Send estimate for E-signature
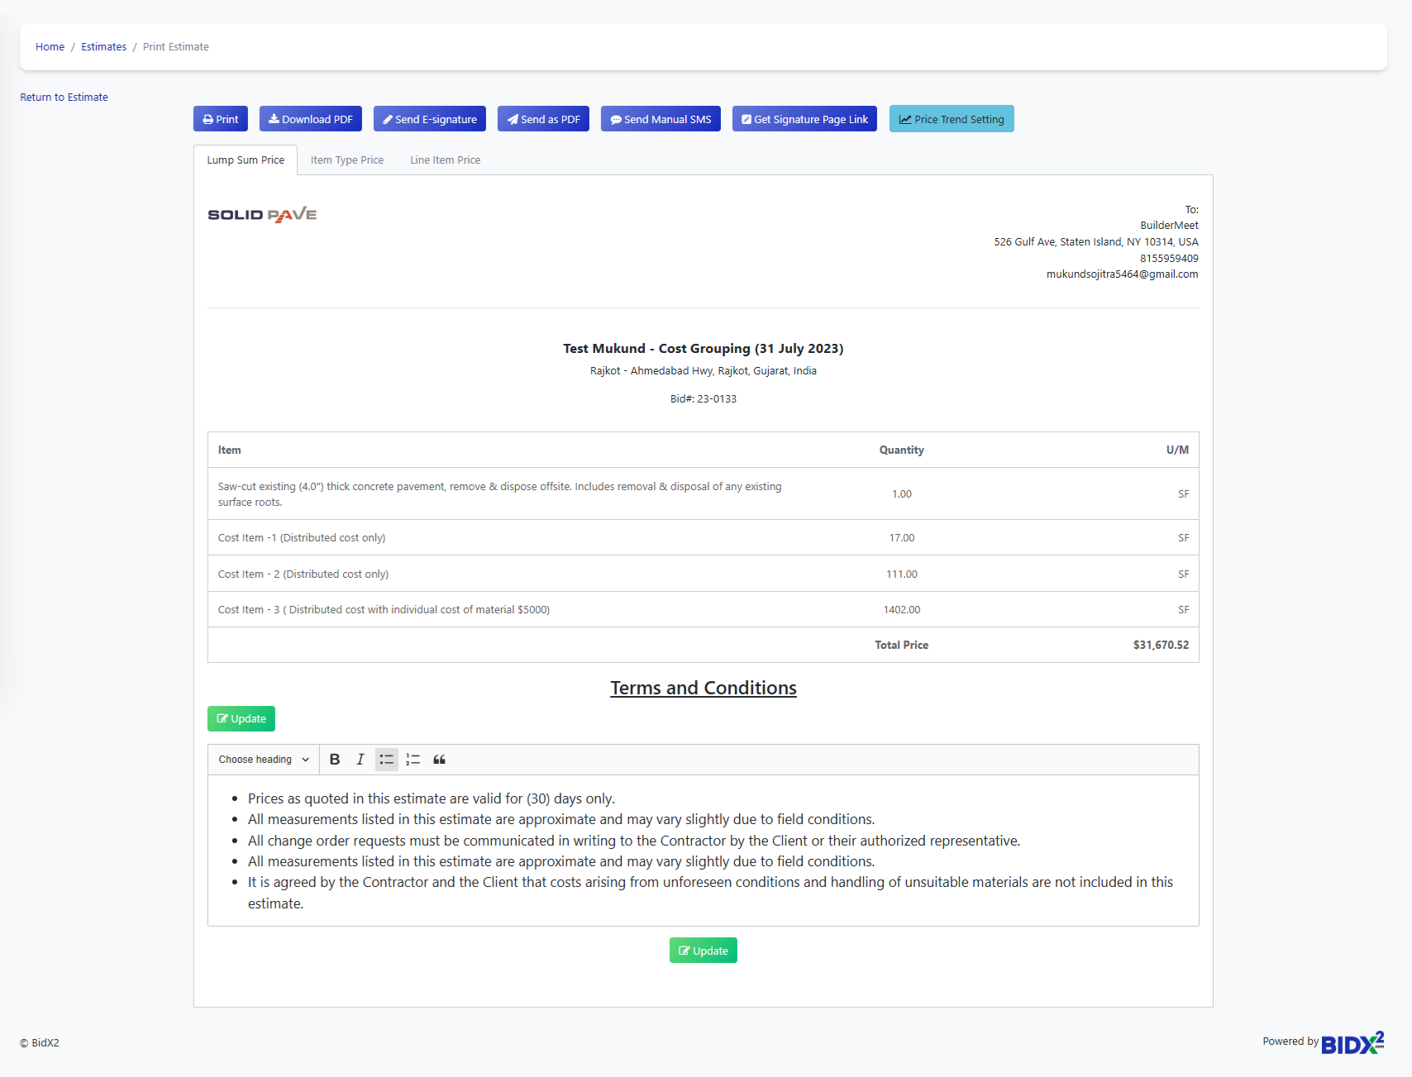Screen dimensions: 1412x1077 [429, 119]
